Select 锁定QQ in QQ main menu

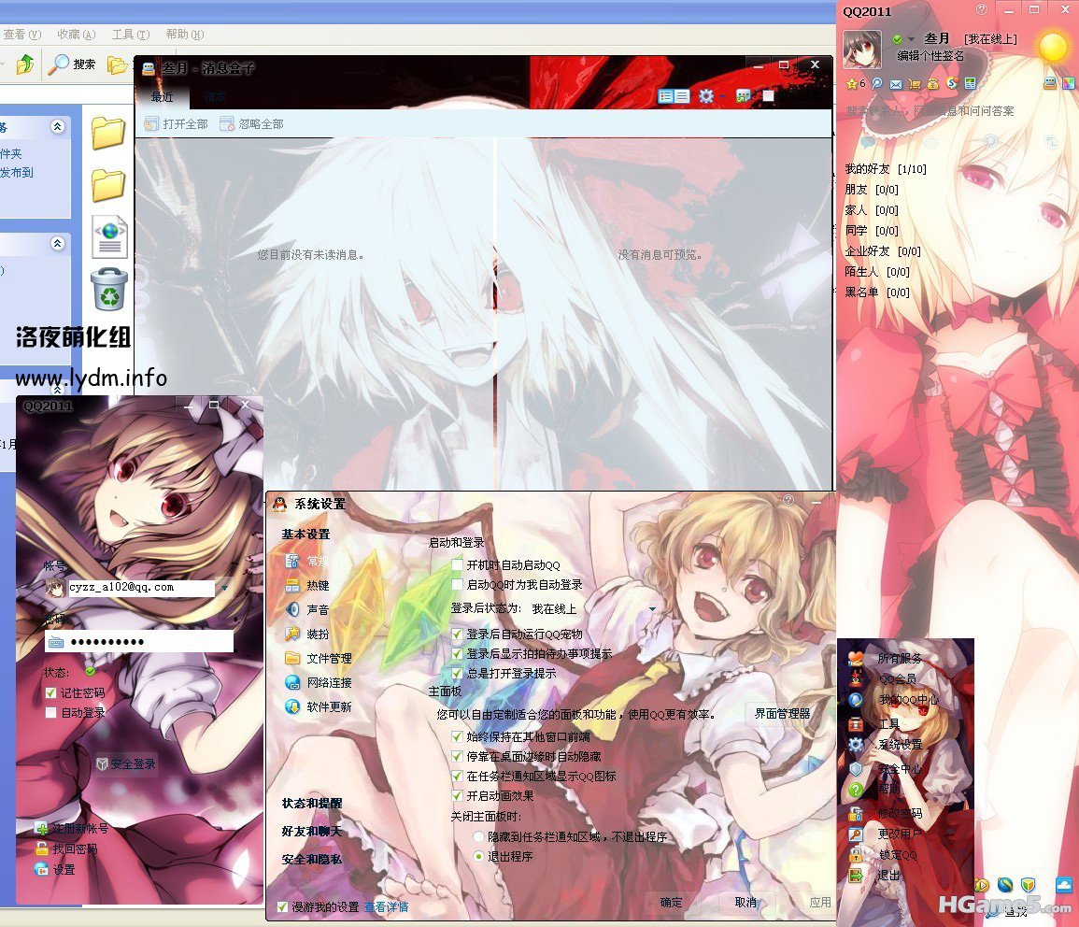(x=898, y=855)
